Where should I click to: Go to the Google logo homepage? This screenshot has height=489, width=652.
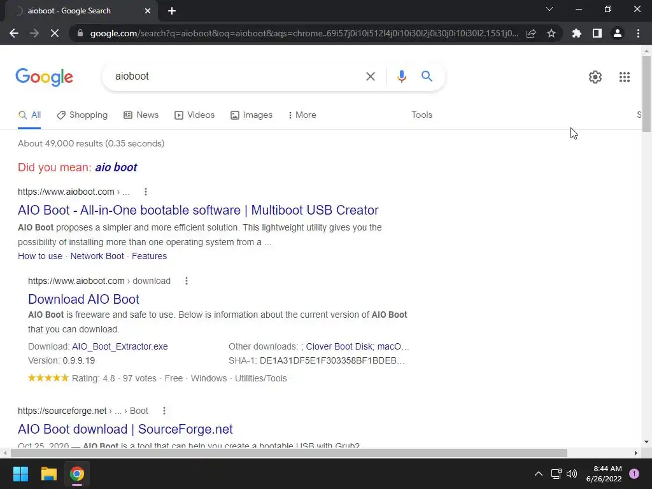[x=44, y=77]
